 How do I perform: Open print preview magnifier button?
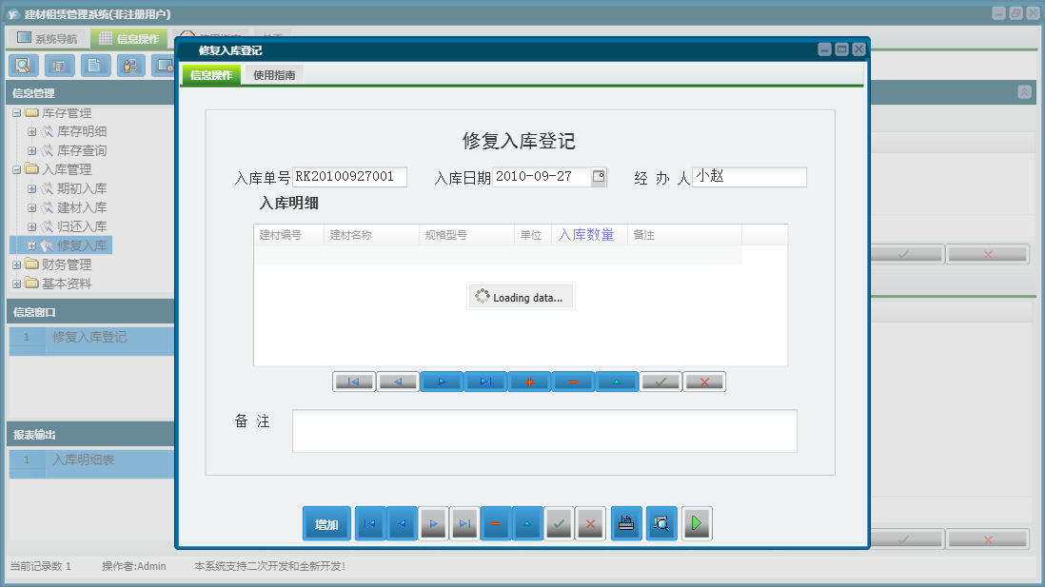point(661,523)
